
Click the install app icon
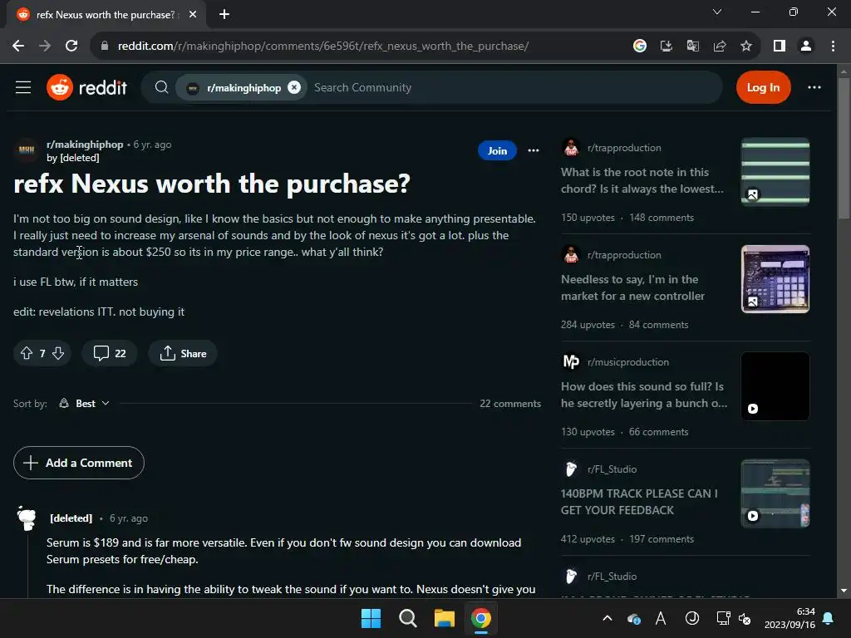(x=666, y=47)
